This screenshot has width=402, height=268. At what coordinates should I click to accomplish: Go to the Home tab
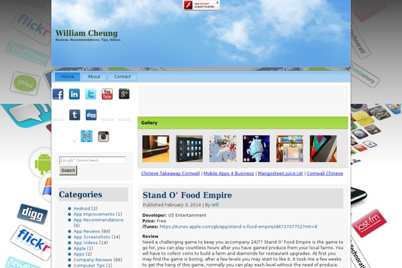pyautogui.click(x=68, y=76)
